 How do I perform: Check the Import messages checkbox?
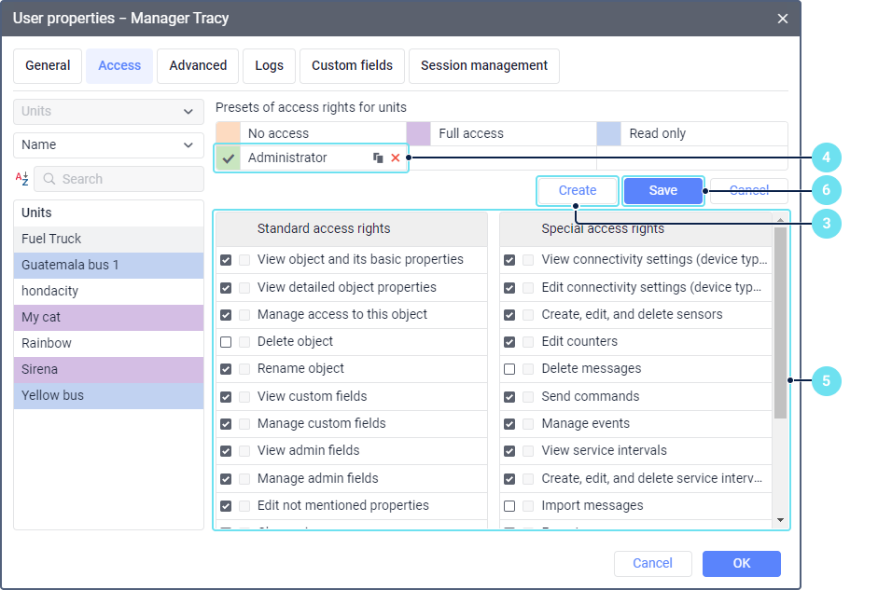pyautogui.click(x=509, y=506)
